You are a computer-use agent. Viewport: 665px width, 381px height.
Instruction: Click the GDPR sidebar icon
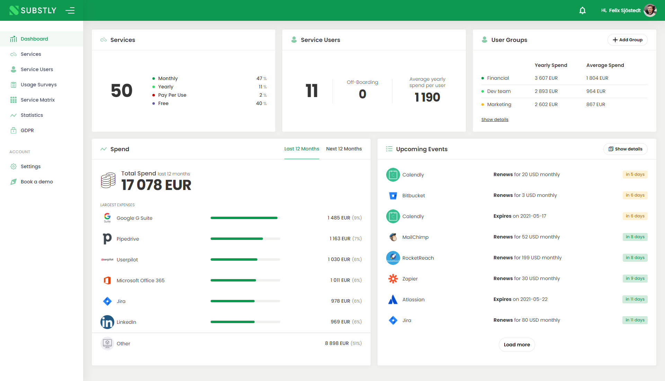coord(14,130)
